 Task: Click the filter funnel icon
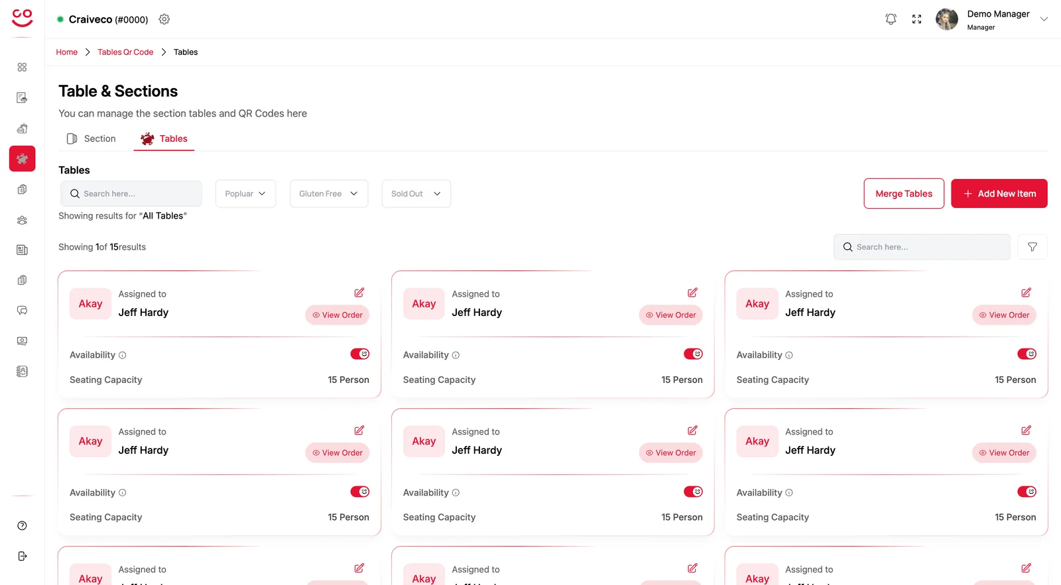tap(1032, 247)
